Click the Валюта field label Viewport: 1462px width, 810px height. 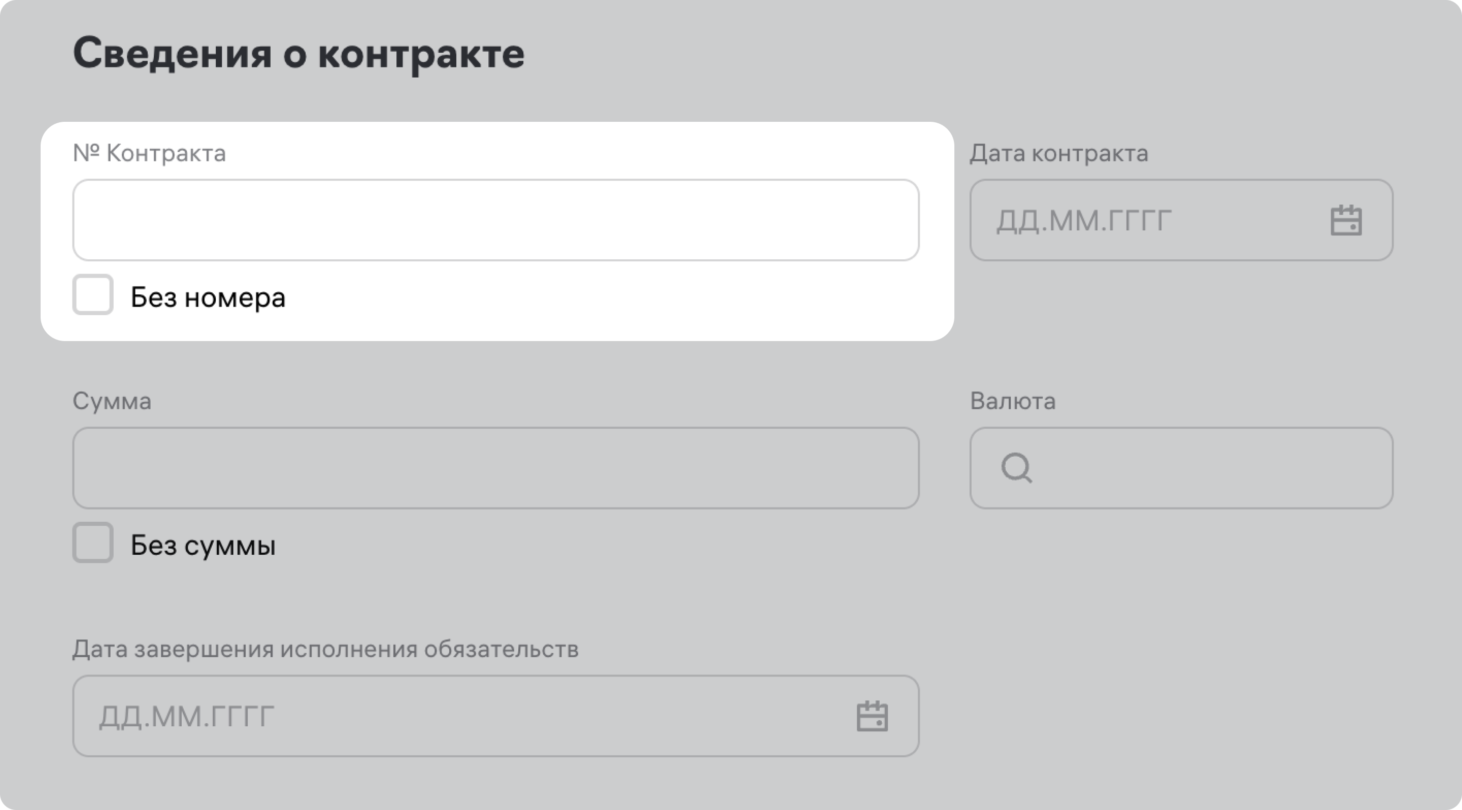click(1013, 401)
